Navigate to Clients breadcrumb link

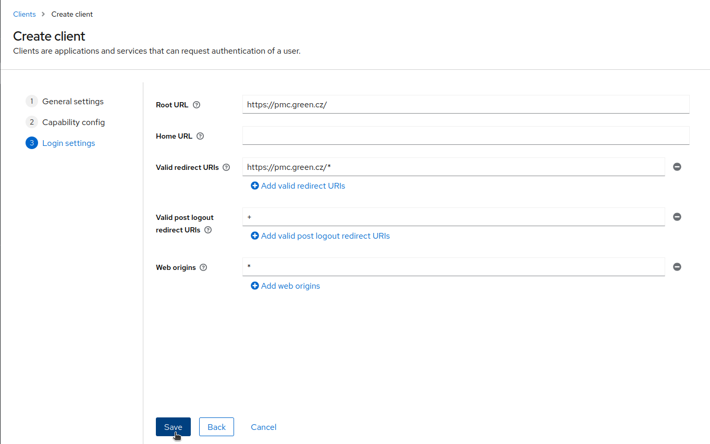pyautogui.click(x=25, y=14)
